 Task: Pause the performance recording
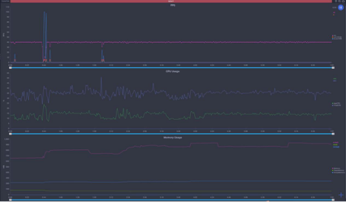click(x=340, y=7)
